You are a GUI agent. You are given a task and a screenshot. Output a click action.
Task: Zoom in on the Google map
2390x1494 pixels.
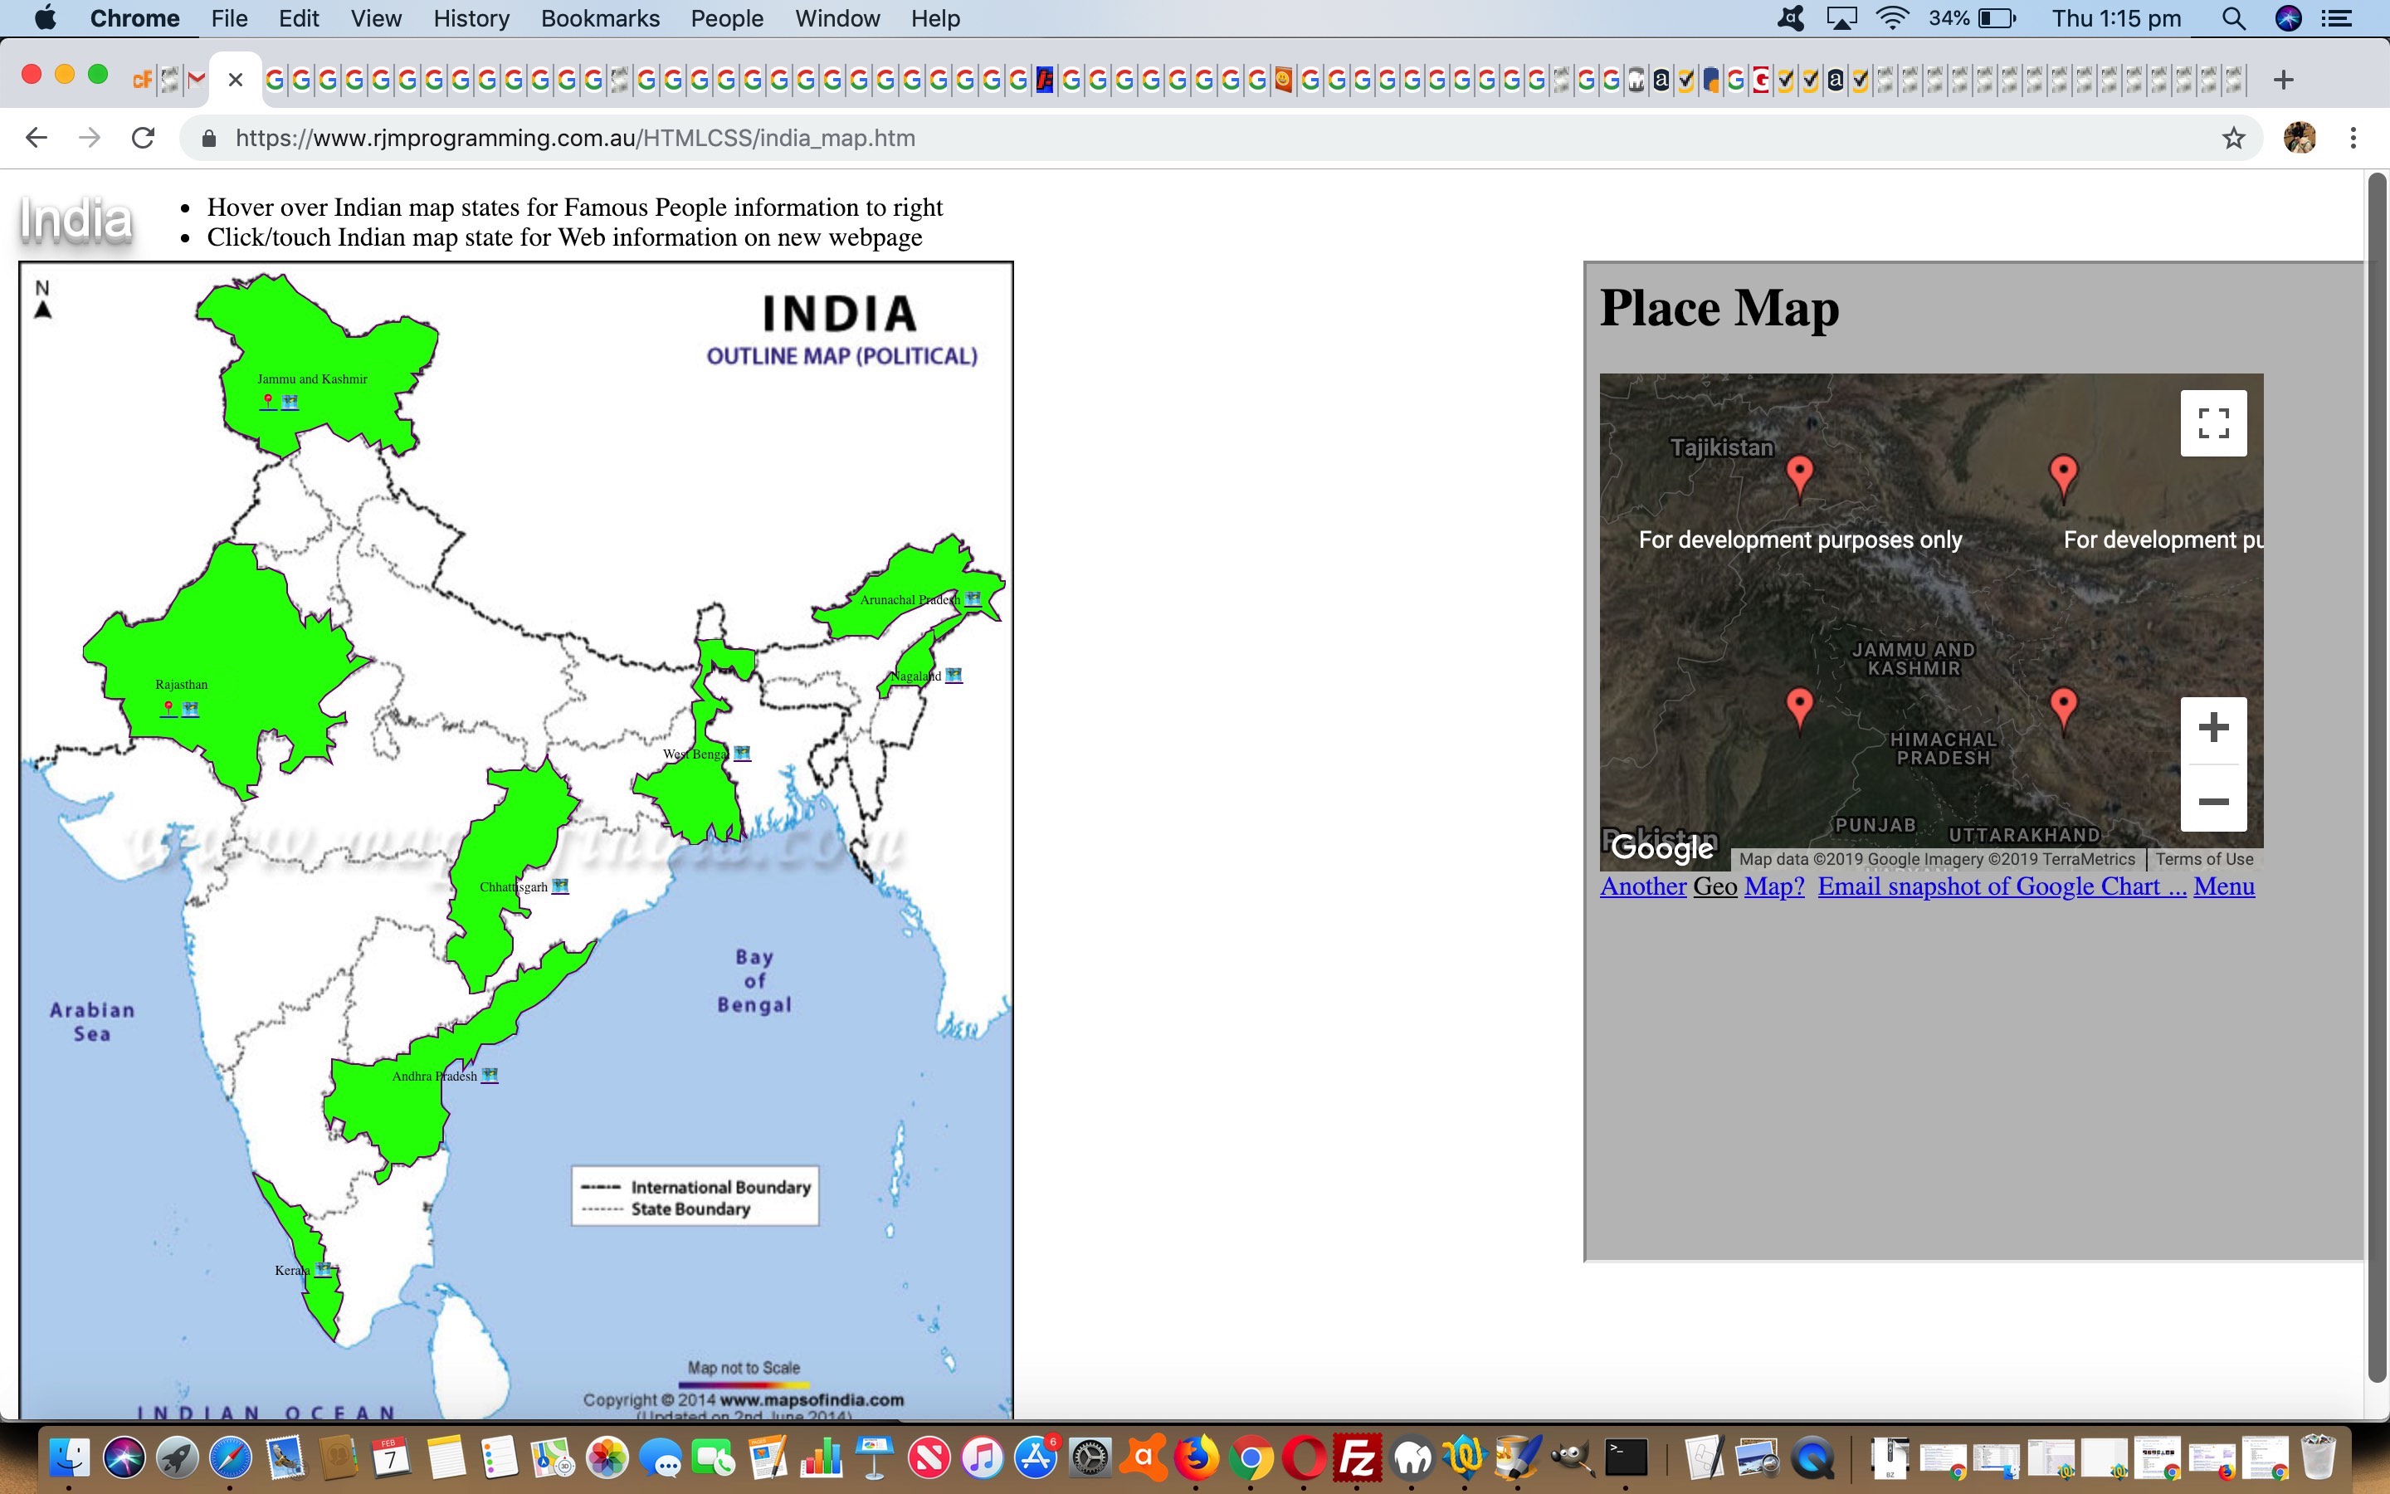pos(2212,728)
